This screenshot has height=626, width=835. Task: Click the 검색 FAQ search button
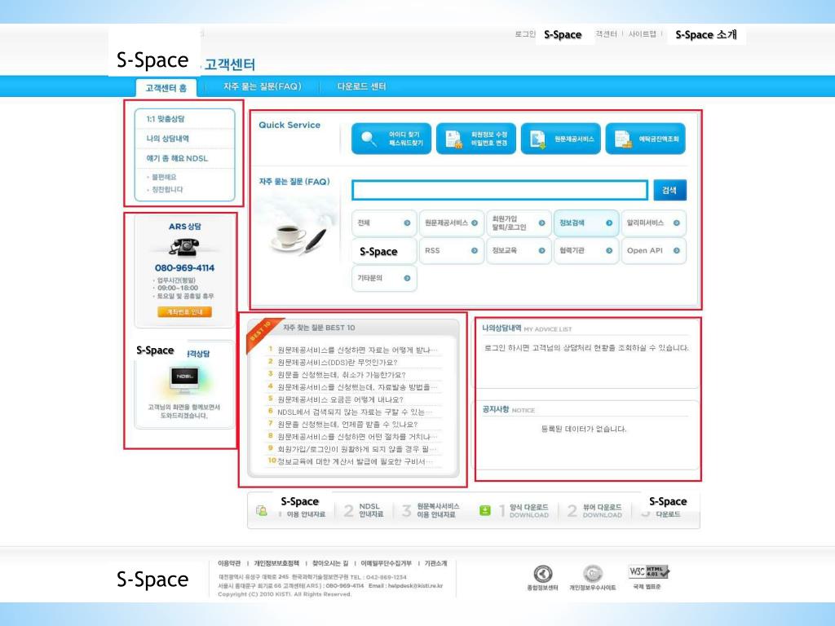click(x=669, y=190)
